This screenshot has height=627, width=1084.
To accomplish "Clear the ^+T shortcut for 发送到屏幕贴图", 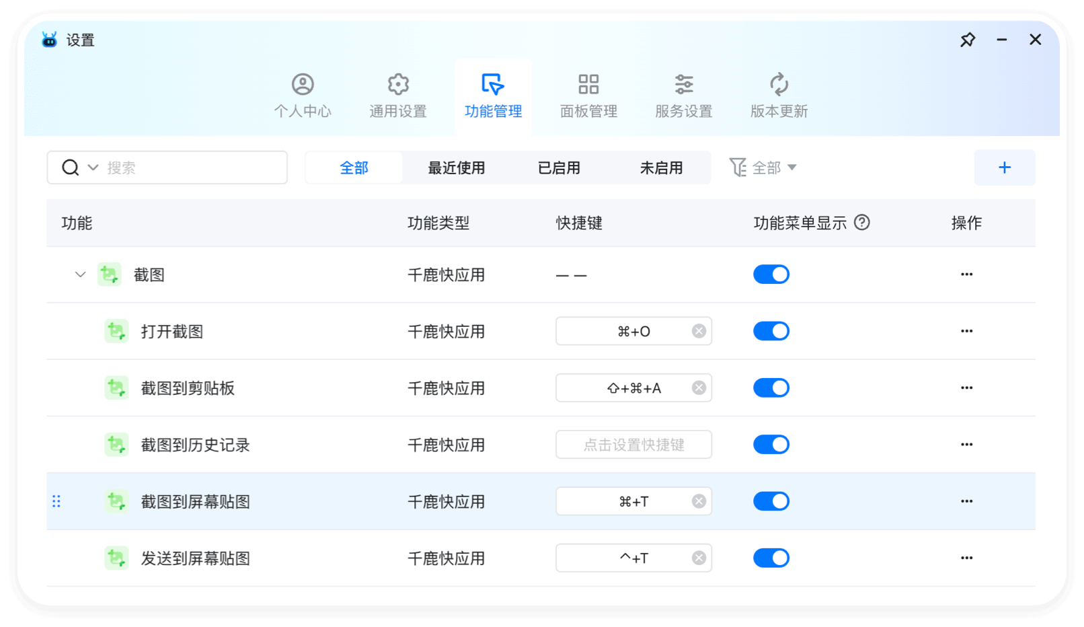I will tap(699, 558).
